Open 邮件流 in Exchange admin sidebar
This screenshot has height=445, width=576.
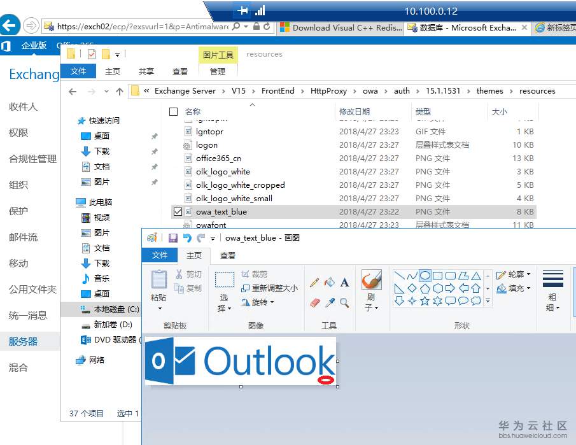pyautogui.click(x=23, y=237)
